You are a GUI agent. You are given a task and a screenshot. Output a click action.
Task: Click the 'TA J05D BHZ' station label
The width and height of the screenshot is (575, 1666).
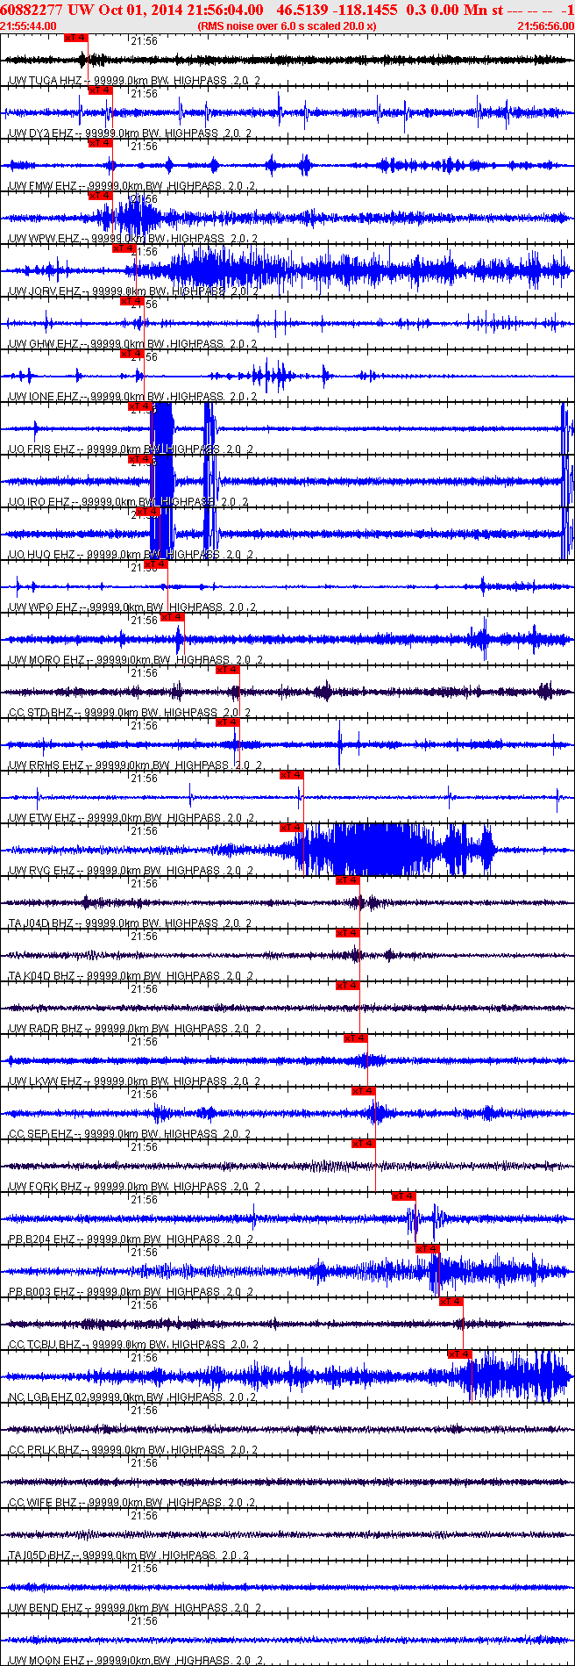click(x=40, y=1555)
